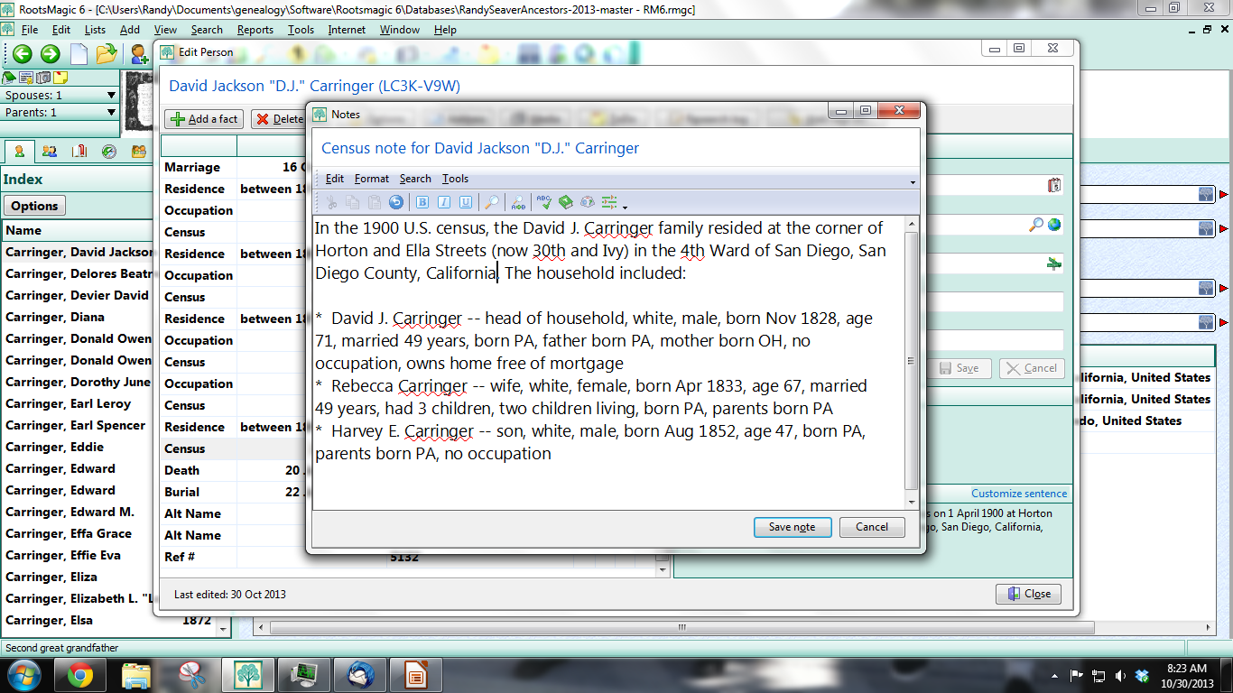Apply underline formatting in Notes toolbar
The height and width of the screenshot is (693, 1233).
tap(466, 202)
